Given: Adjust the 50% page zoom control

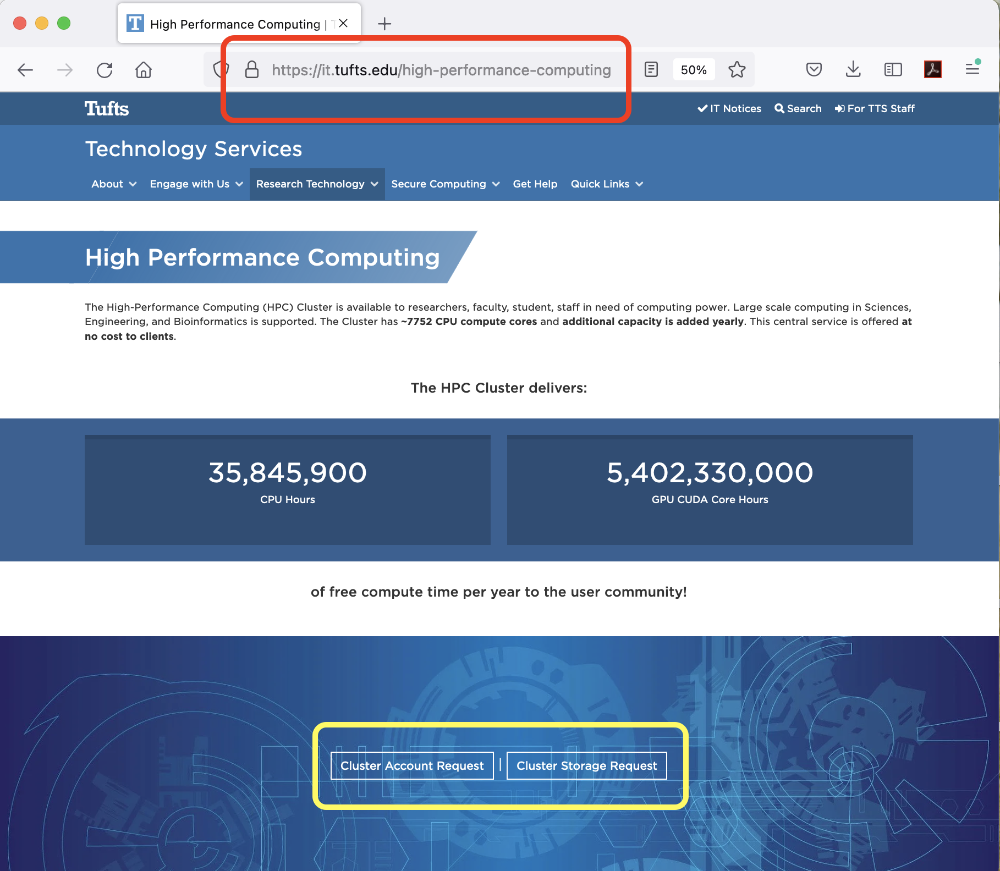Looking at the screenshot, I should pyautogui.click(x=694, y=69).
